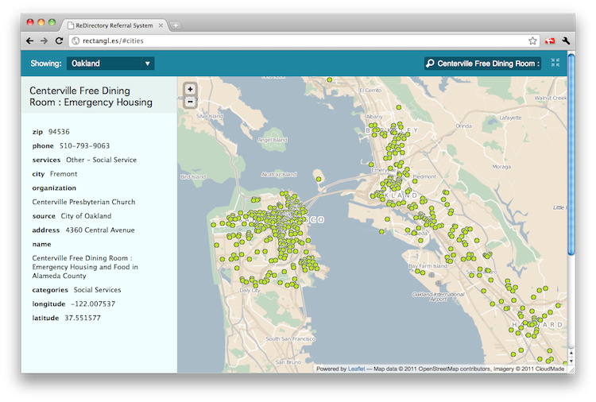Zoom out the map with minus button
Screen dimensions: 596x402
tap(190, 102)
